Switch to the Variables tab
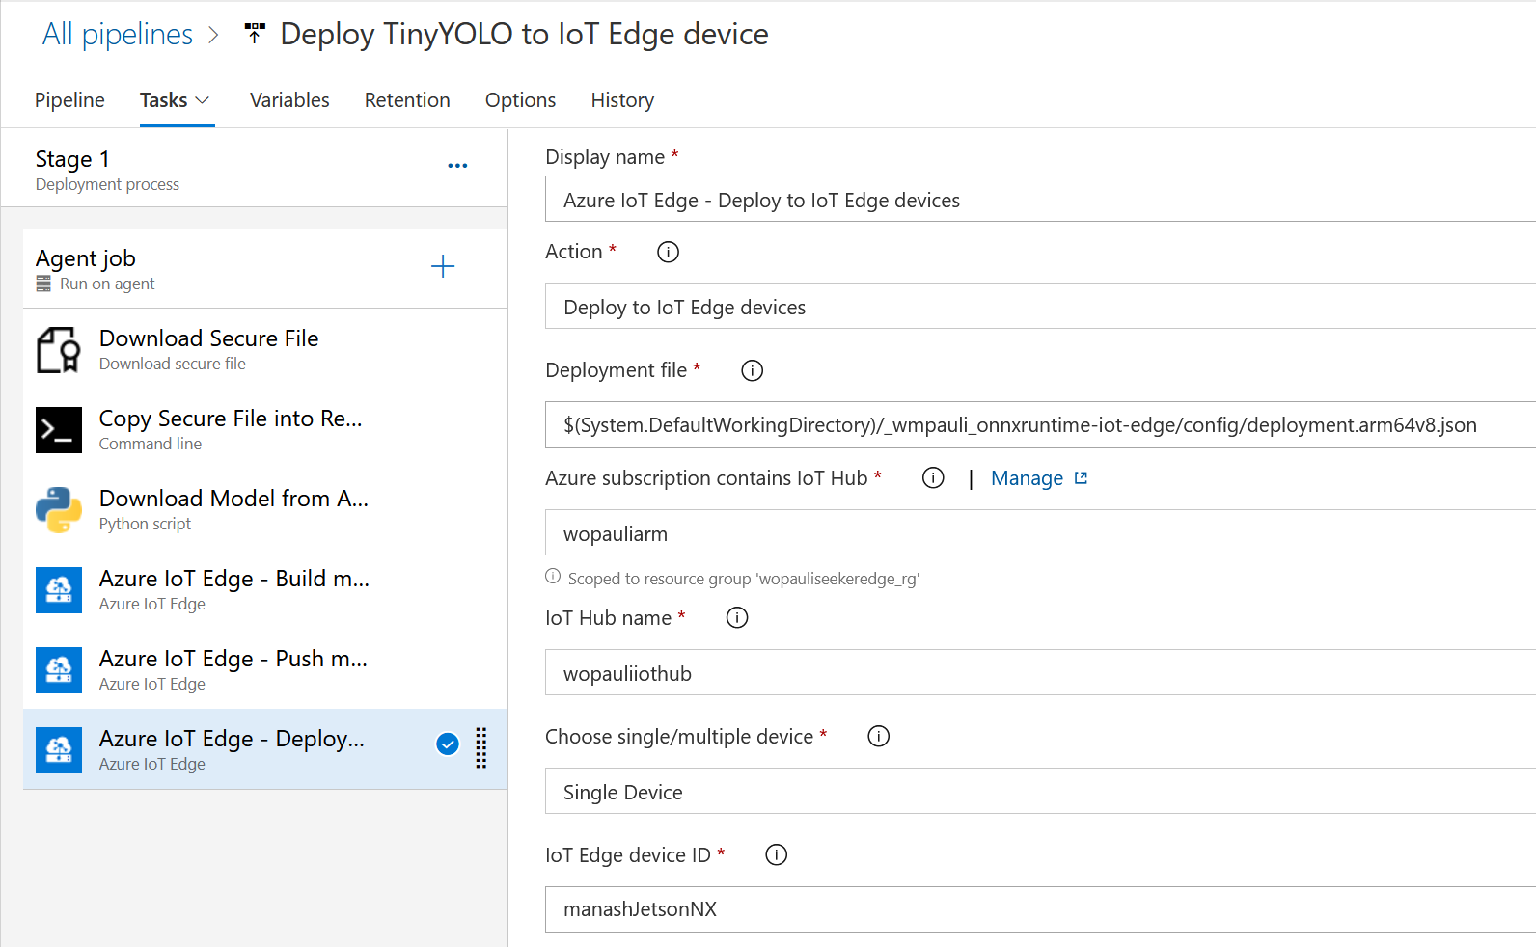This screenshot has width=1536, height=947. coord(289,100)
